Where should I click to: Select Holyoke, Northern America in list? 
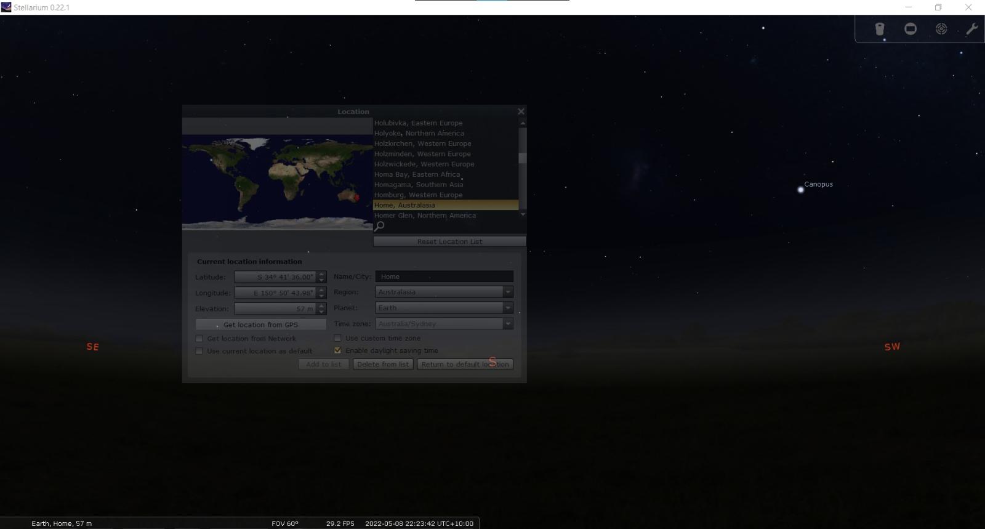coord(446,133)
